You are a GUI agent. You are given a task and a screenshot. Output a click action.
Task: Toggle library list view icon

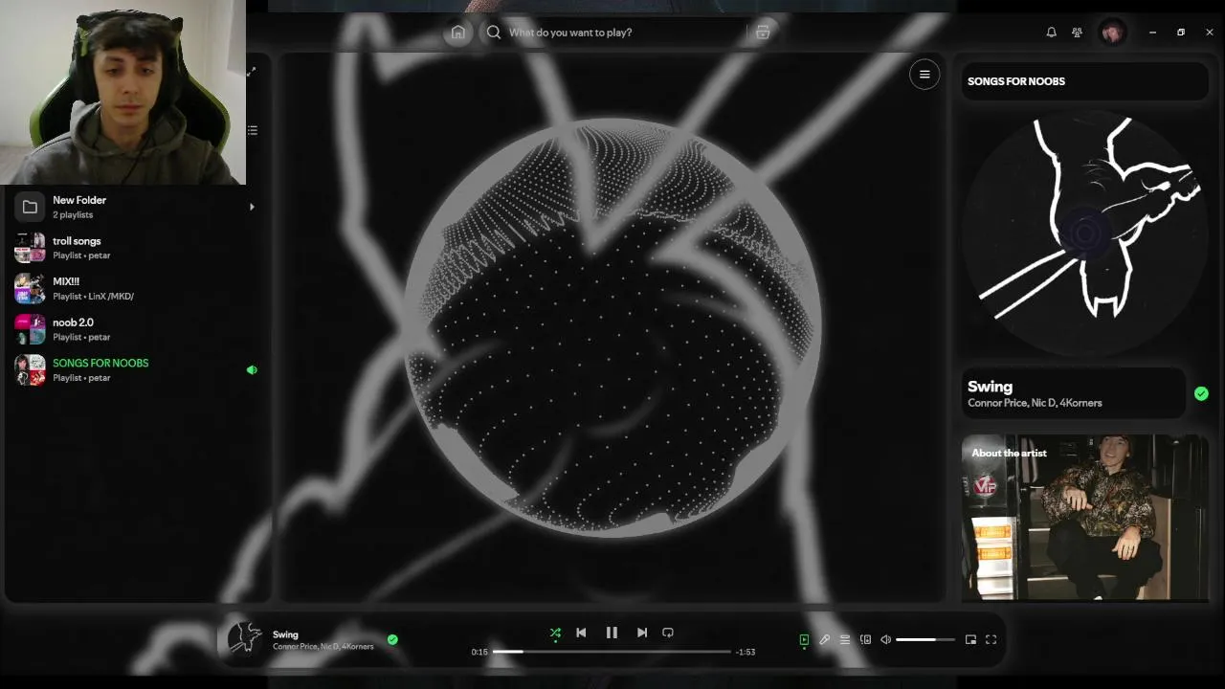pos(253,130)
